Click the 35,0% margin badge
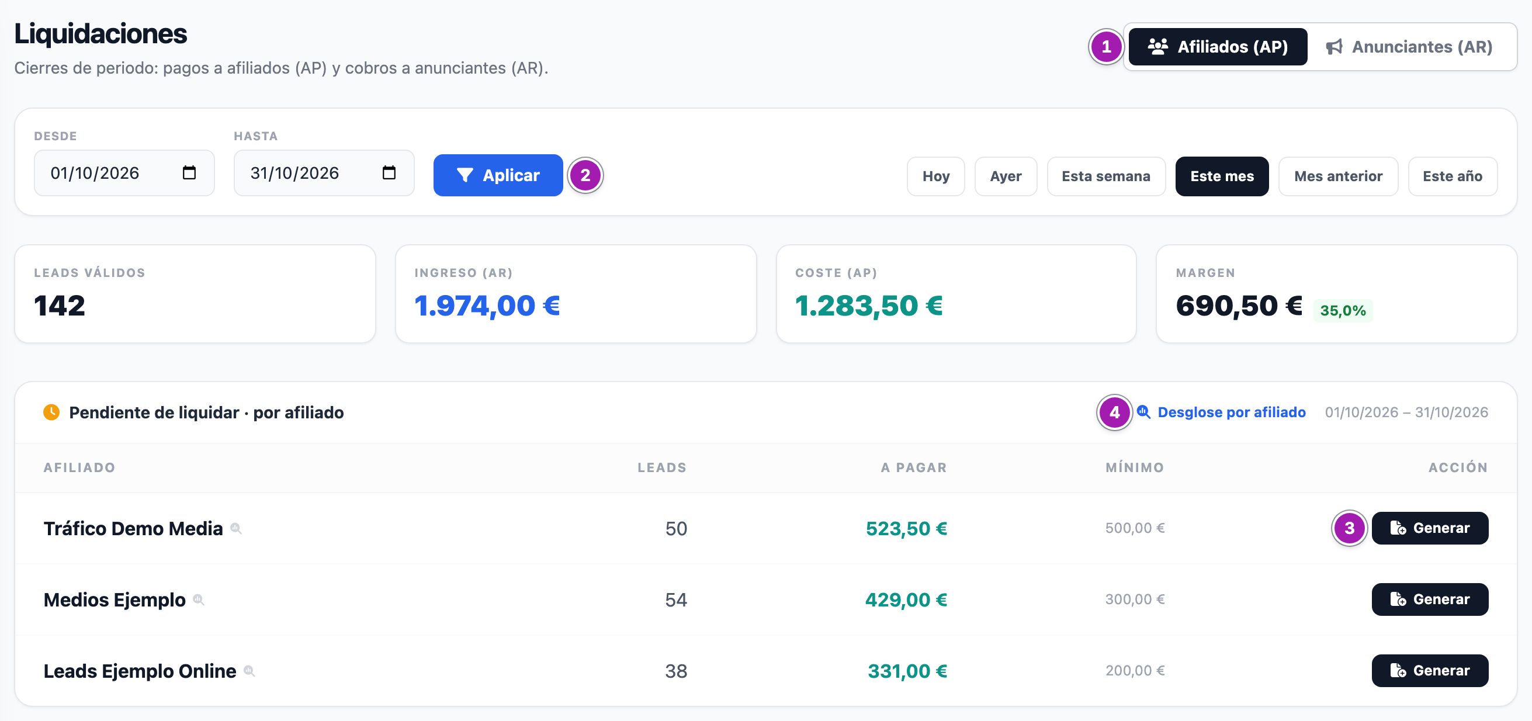1532x721 pixels. coord(1343,310)
